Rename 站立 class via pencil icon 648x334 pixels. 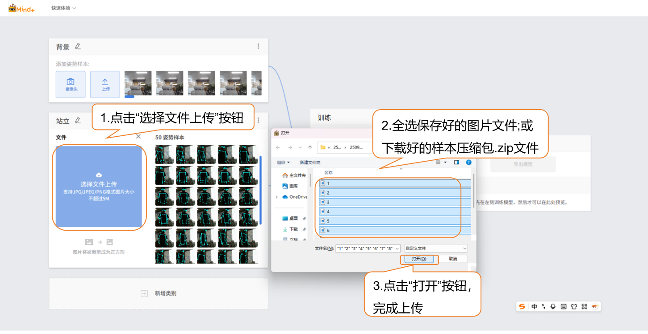point(78,120)
